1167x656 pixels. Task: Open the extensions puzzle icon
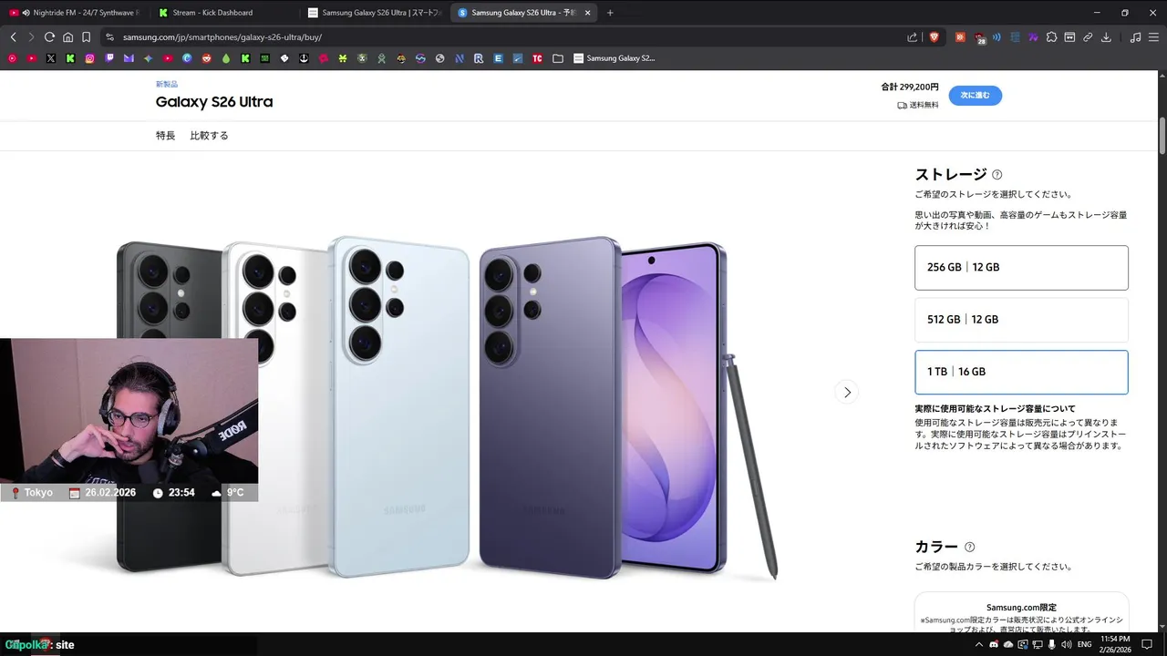click(x=1051, y=37)
